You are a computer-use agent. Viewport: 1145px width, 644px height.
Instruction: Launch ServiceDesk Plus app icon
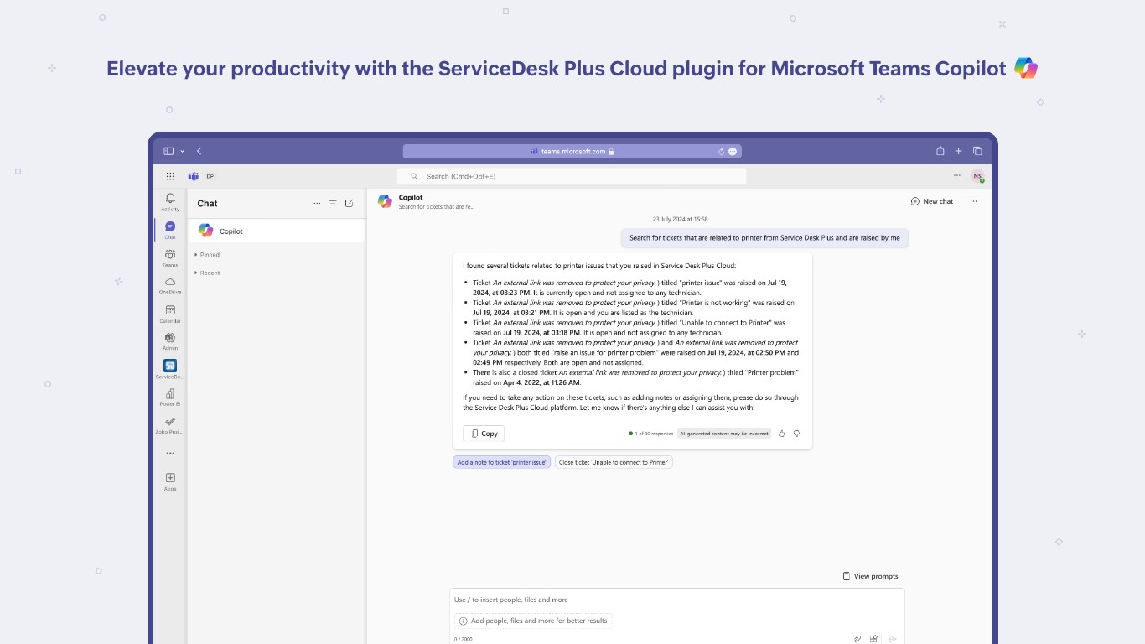[x=170, y=366]
